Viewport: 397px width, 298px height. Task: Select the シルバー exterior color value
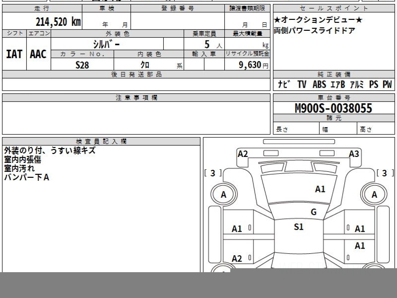point(107,44)
